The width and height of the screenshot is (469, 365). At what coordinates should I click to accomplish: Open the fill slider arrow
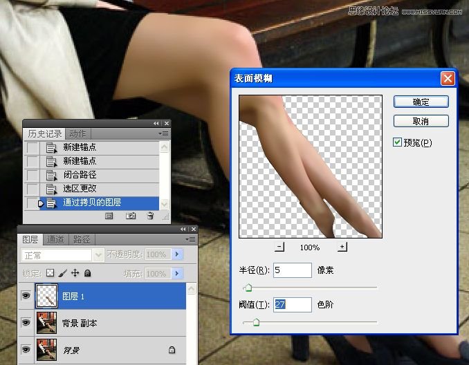pos(177,274)
